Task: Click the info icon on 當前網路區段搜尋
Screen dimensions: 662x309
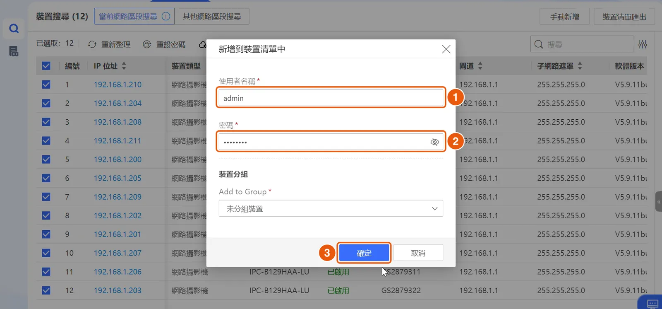Action: [x=166, y=17]
